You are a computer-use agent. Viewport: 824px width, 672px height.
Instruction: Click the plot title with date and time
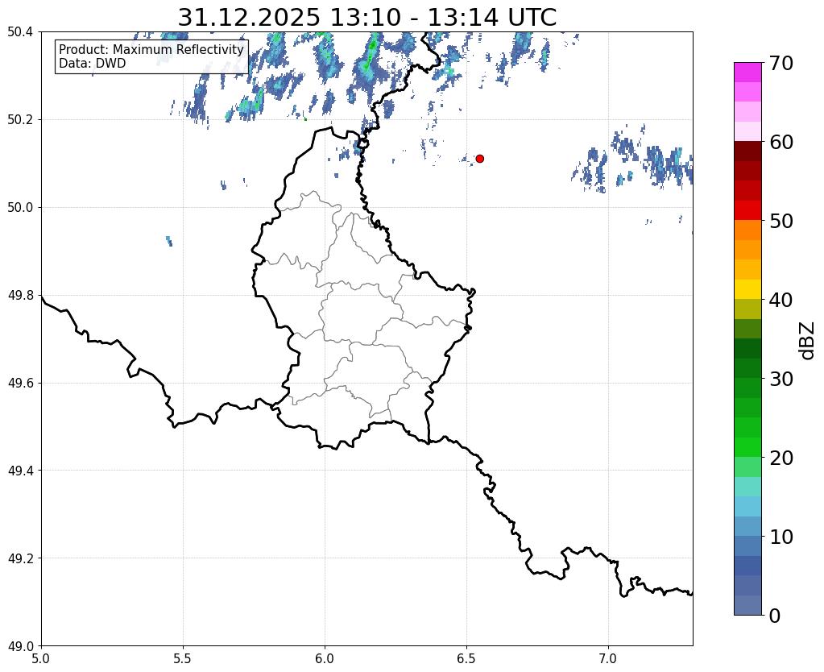(x=366, y=18)
